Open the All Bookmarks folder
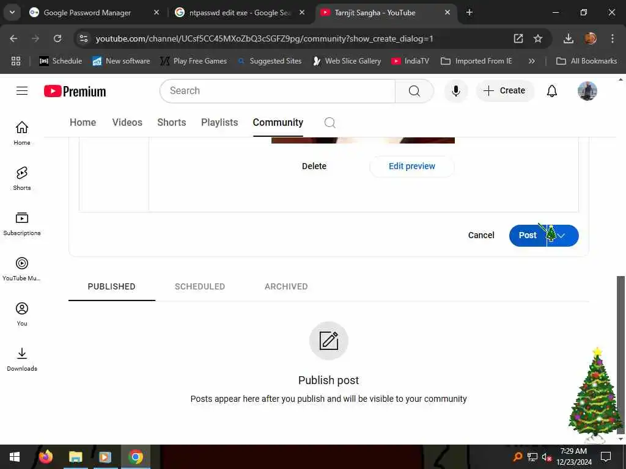 click(586, 61)
